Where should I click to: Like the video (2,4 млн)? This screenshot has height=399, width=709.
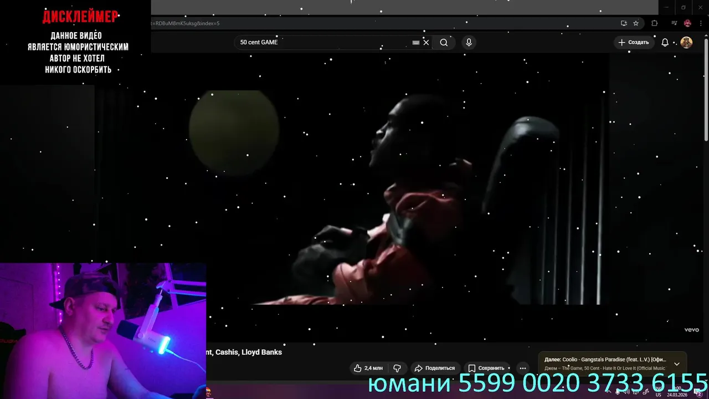(368, 368)
